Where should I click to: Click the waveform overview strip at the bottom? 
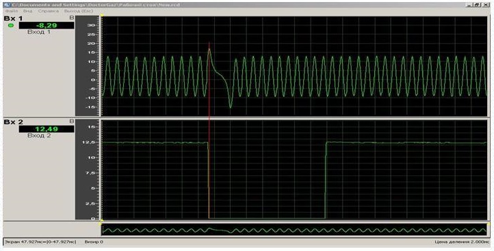click(x=294, y=230)
